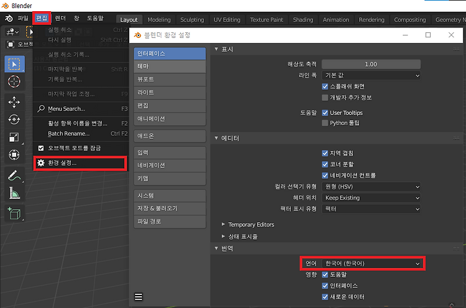The height and width of the screenshot is (308, 466).
Task: Choose 활성 항목 이름을 변경... menu entry
Action: click(81, 123)
